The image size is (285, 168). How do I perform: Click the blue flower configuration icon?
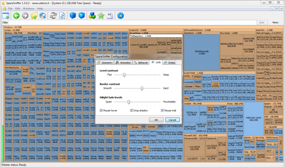(121, 16)
